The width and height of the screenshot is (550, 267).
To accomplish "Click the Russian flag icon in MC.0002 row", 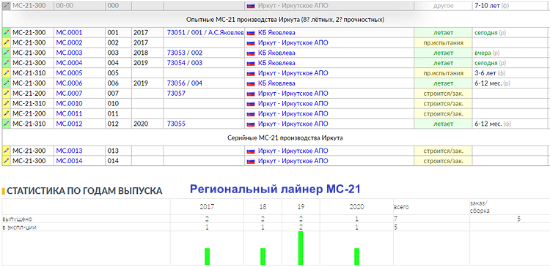I will [x=251, y=43].
